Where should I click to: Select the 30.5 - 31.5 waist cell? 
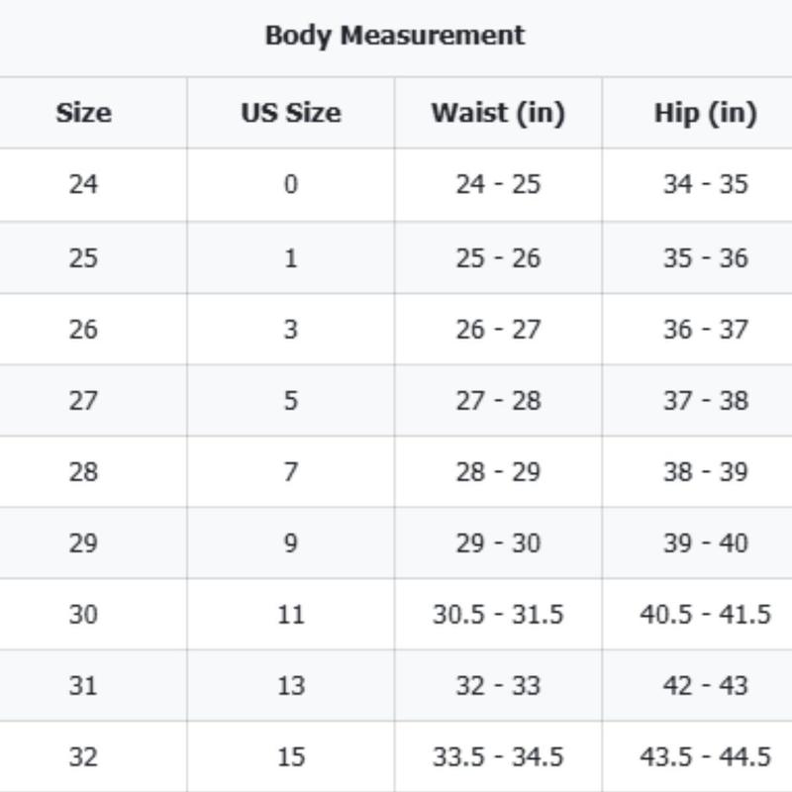coord(498,614)
